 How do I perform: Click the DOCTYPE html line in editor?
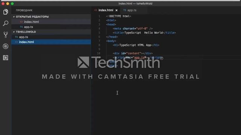tap(119, 16)
